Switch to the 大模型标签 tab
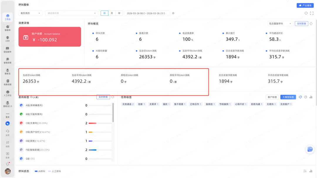The width and height of the screenshot is (317, 178). click(x=288, y=97)
